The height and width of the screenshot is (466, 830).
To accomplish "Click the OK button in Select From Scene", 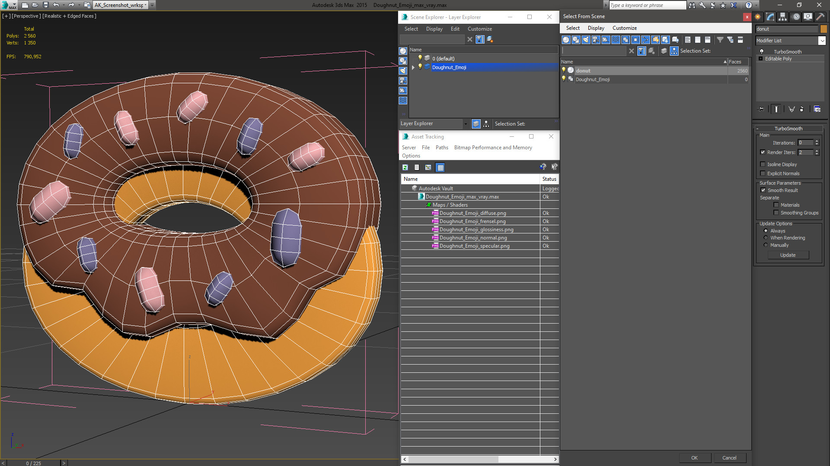I will tap(694, 458).
